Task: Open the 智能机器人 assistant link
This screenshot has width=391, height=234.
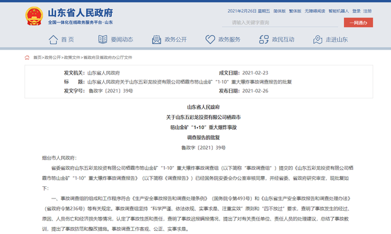Action: pos(338,11)
